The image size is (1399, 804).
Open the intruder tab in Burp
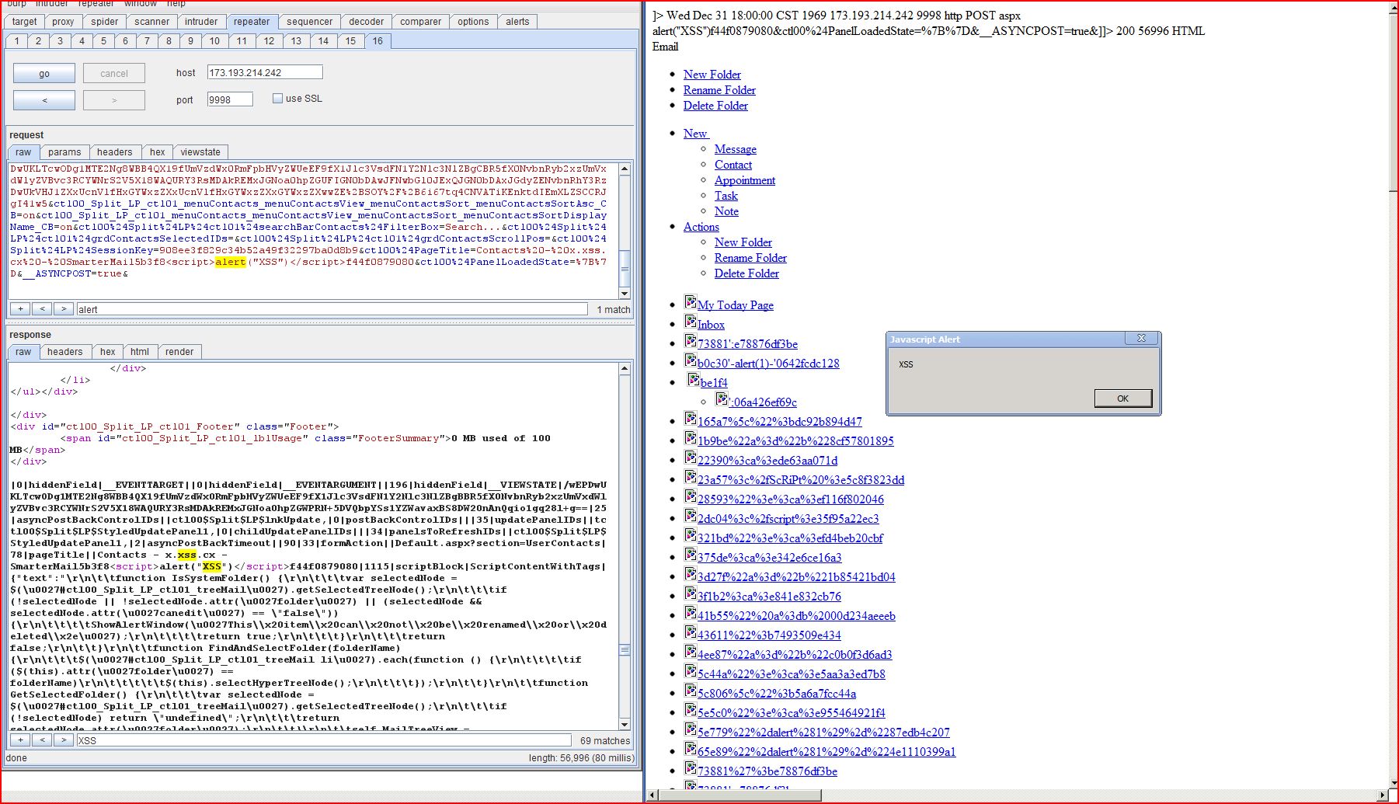click(201, 22)
